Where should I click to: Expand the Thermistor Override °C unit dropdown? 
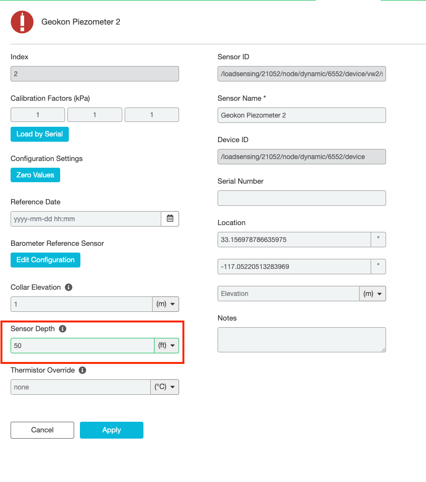click(165, 387)
